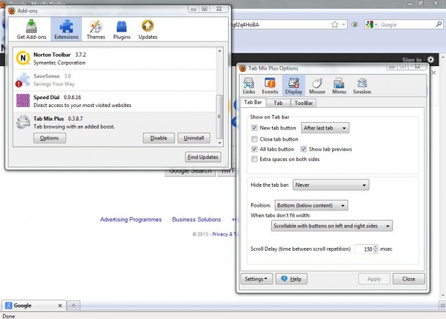
Task: Close the Google tab with X
Action: [60, 305]
